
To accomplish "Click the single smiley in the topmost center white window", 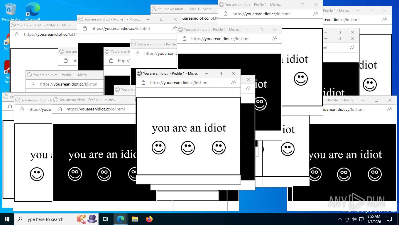I will 301,79.
